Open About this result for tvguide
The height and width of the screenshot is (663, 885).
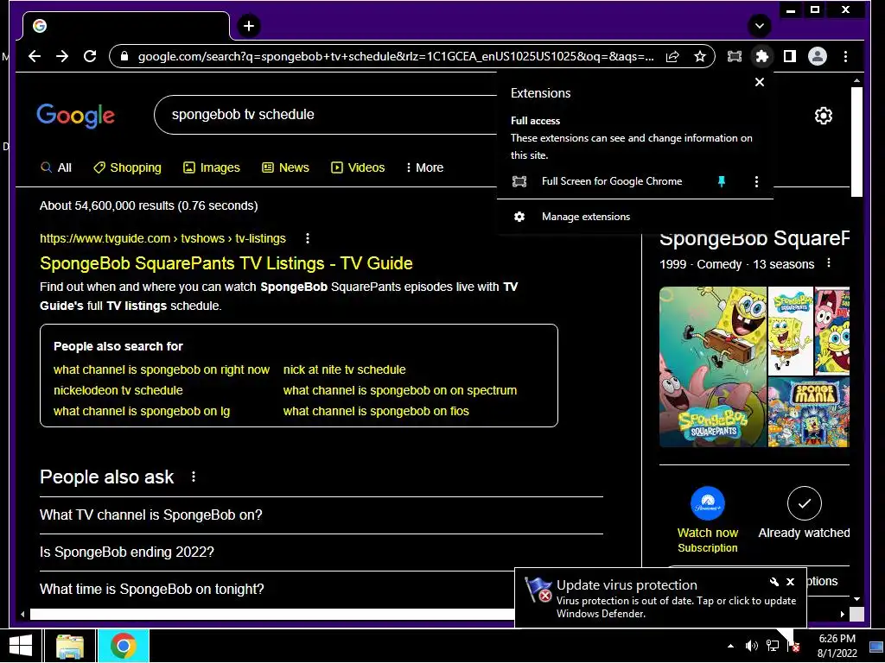coord(308,238)
